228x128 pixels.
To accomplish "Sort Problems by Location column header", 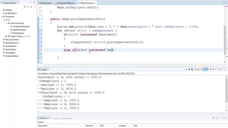I will click(123, 126).
